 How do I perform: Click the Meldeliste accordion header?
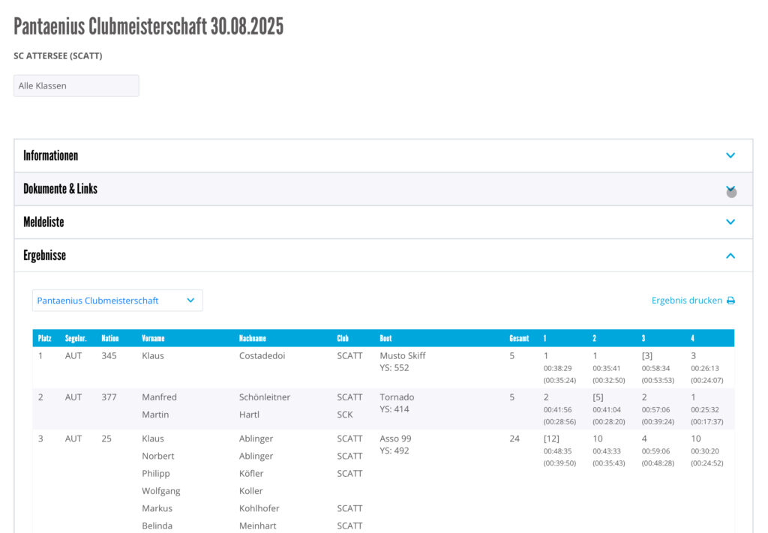(x=383, y=222)
